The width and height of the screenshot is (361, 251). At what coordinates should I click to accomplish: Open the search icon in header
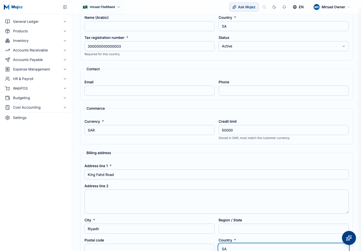pos(264,7)
